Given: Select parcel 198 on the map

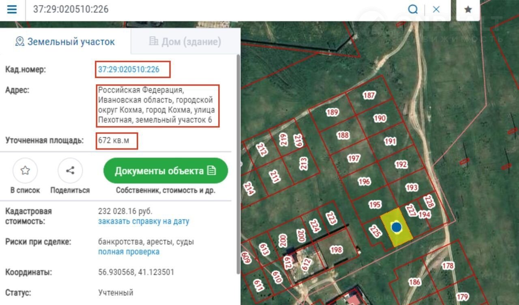Looking at the screenshot, I should coord(336,250).
